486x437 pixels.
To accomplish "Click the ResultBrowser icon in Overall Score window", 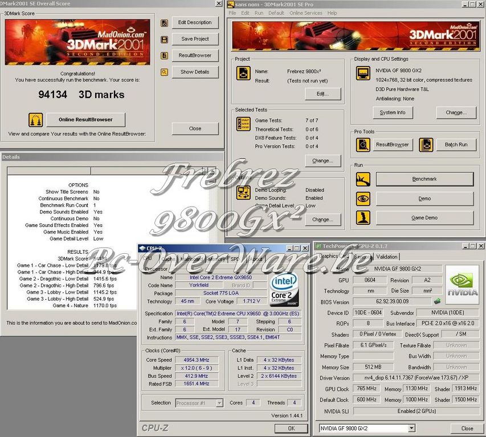I will (x=164, y=56).
